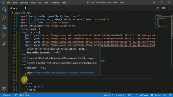
Task: Click 'return (' on line 22
Action: [27, 84]
